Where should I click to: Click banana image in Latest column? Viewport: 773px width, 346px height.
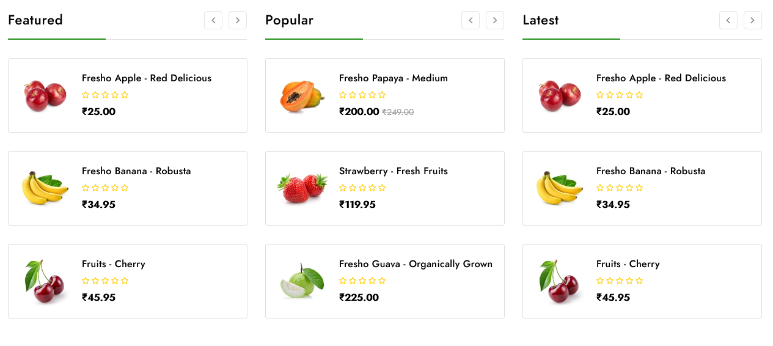[x=560, y=188]
